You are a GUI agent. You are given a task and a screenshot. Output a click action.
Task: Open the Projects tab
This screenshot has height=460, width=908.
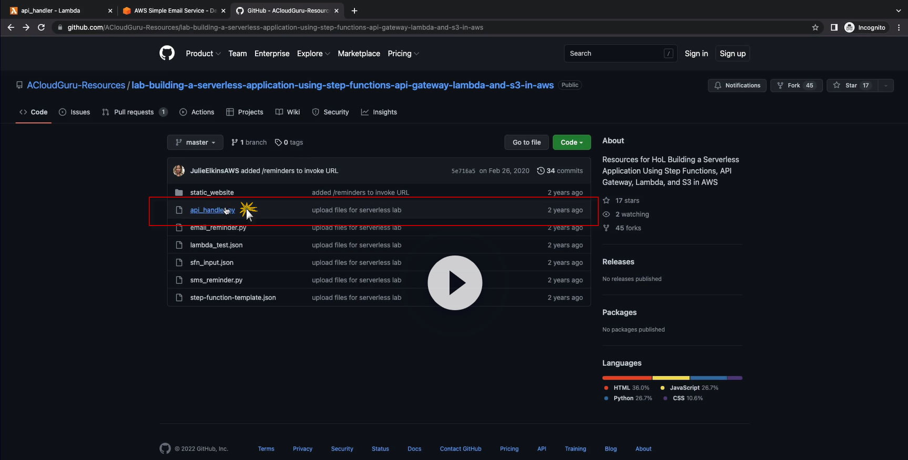[244, 112]
